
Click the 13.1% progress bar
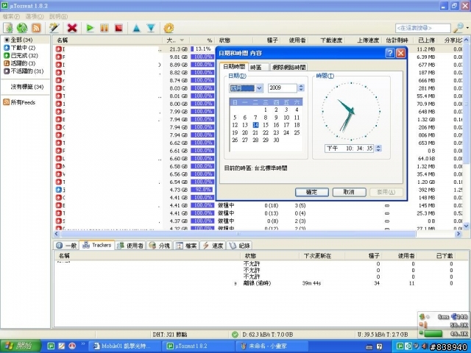[202, 49]
